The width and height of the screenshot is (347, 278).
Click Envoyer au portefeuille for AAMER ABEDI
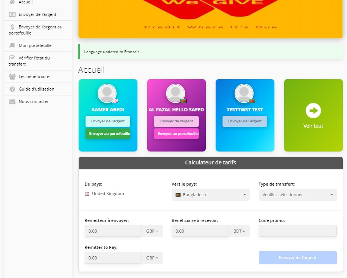pos(108,134)
